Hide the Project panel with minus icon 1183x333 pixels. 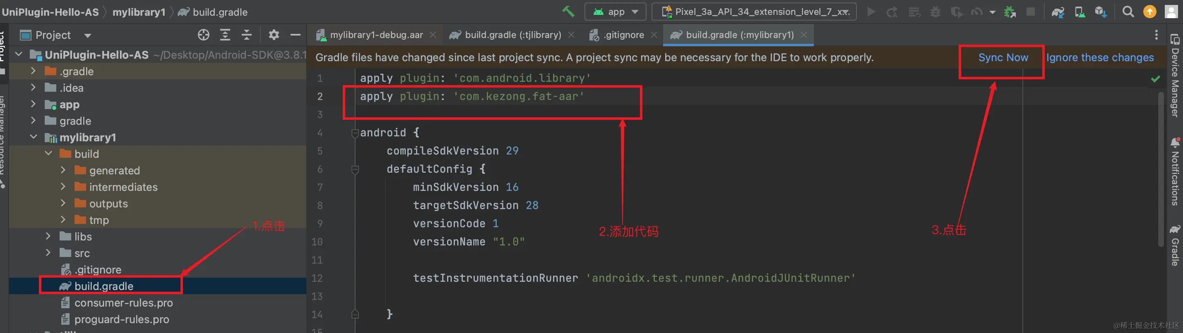[295, 35]
